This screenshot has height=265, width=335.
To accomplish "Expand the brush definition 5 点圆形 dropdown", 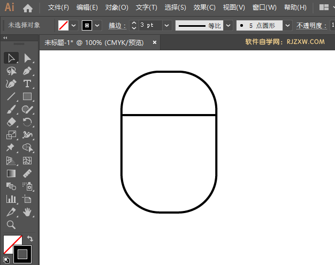I will 288,25.
